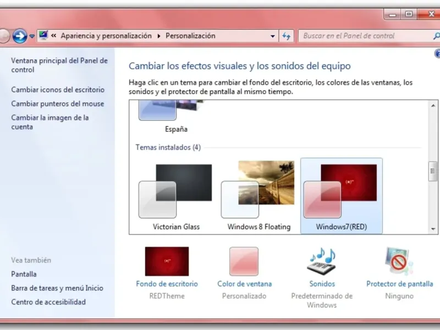
Task: Select the Windows 8 Floating theme
Action: click(258, 196)
